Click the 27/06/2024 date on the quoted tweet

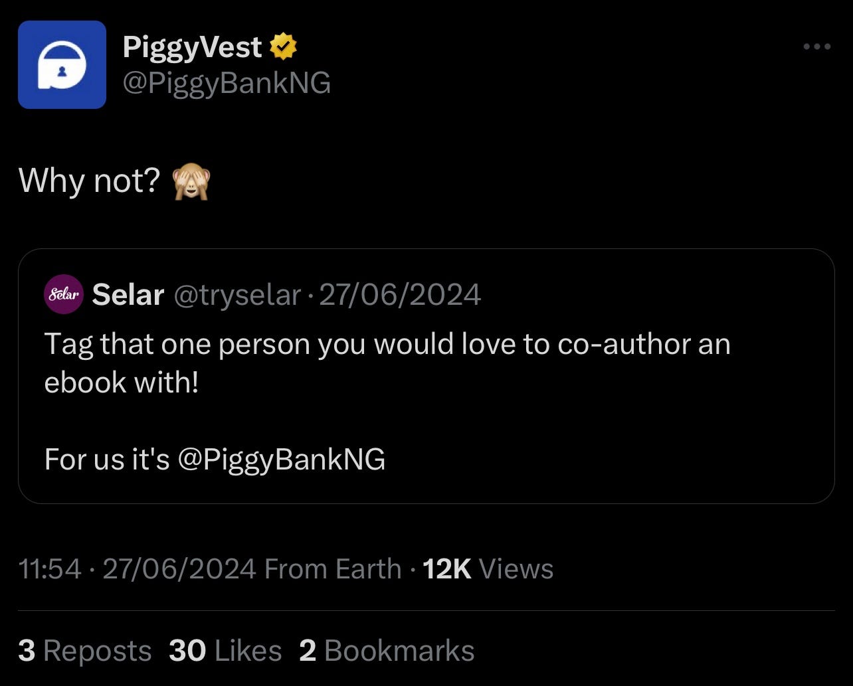coord(401,294)
